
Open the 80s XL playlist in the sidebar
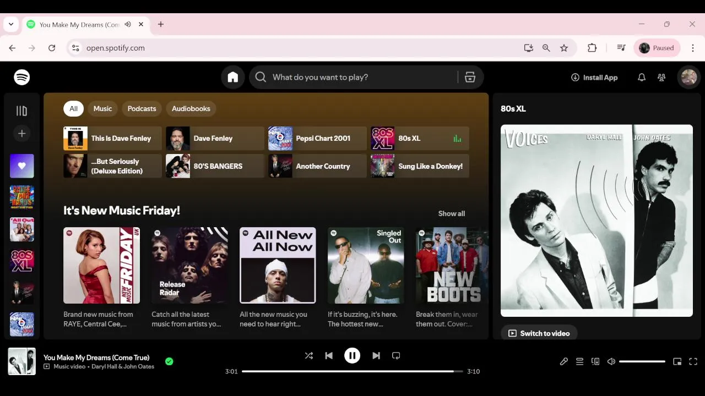point(22,261)
